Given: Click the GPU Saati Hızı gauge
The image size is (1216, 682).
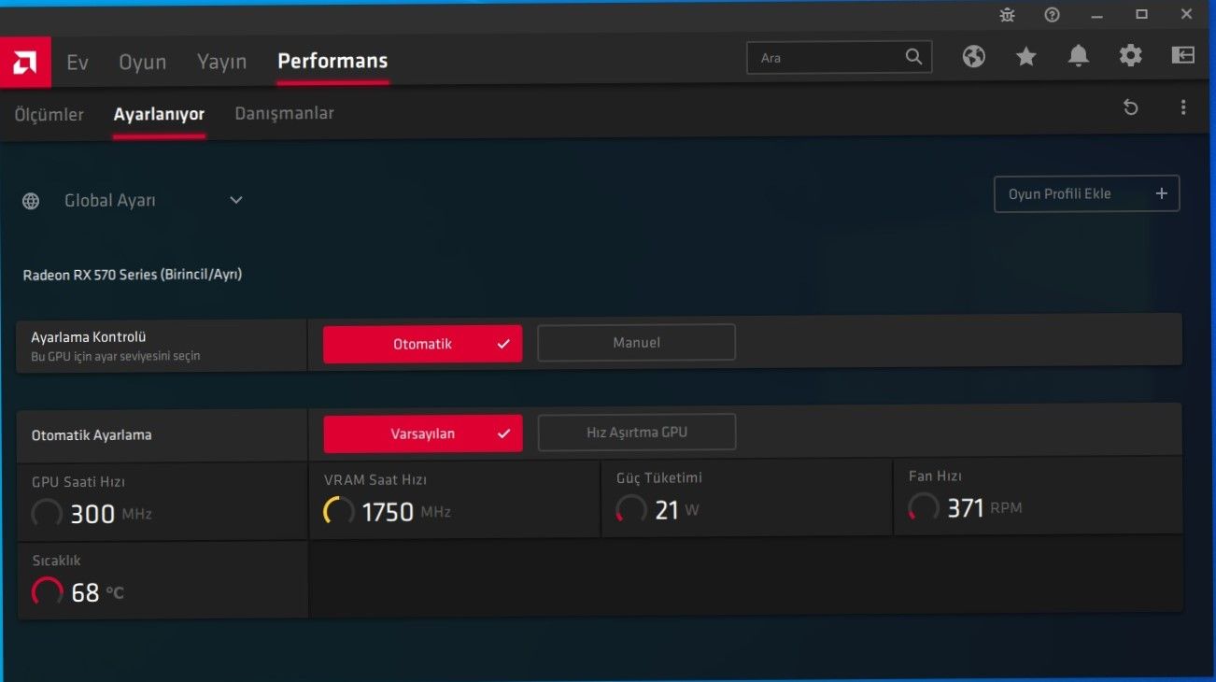Looking at the screenshot, I should [47, 513].
